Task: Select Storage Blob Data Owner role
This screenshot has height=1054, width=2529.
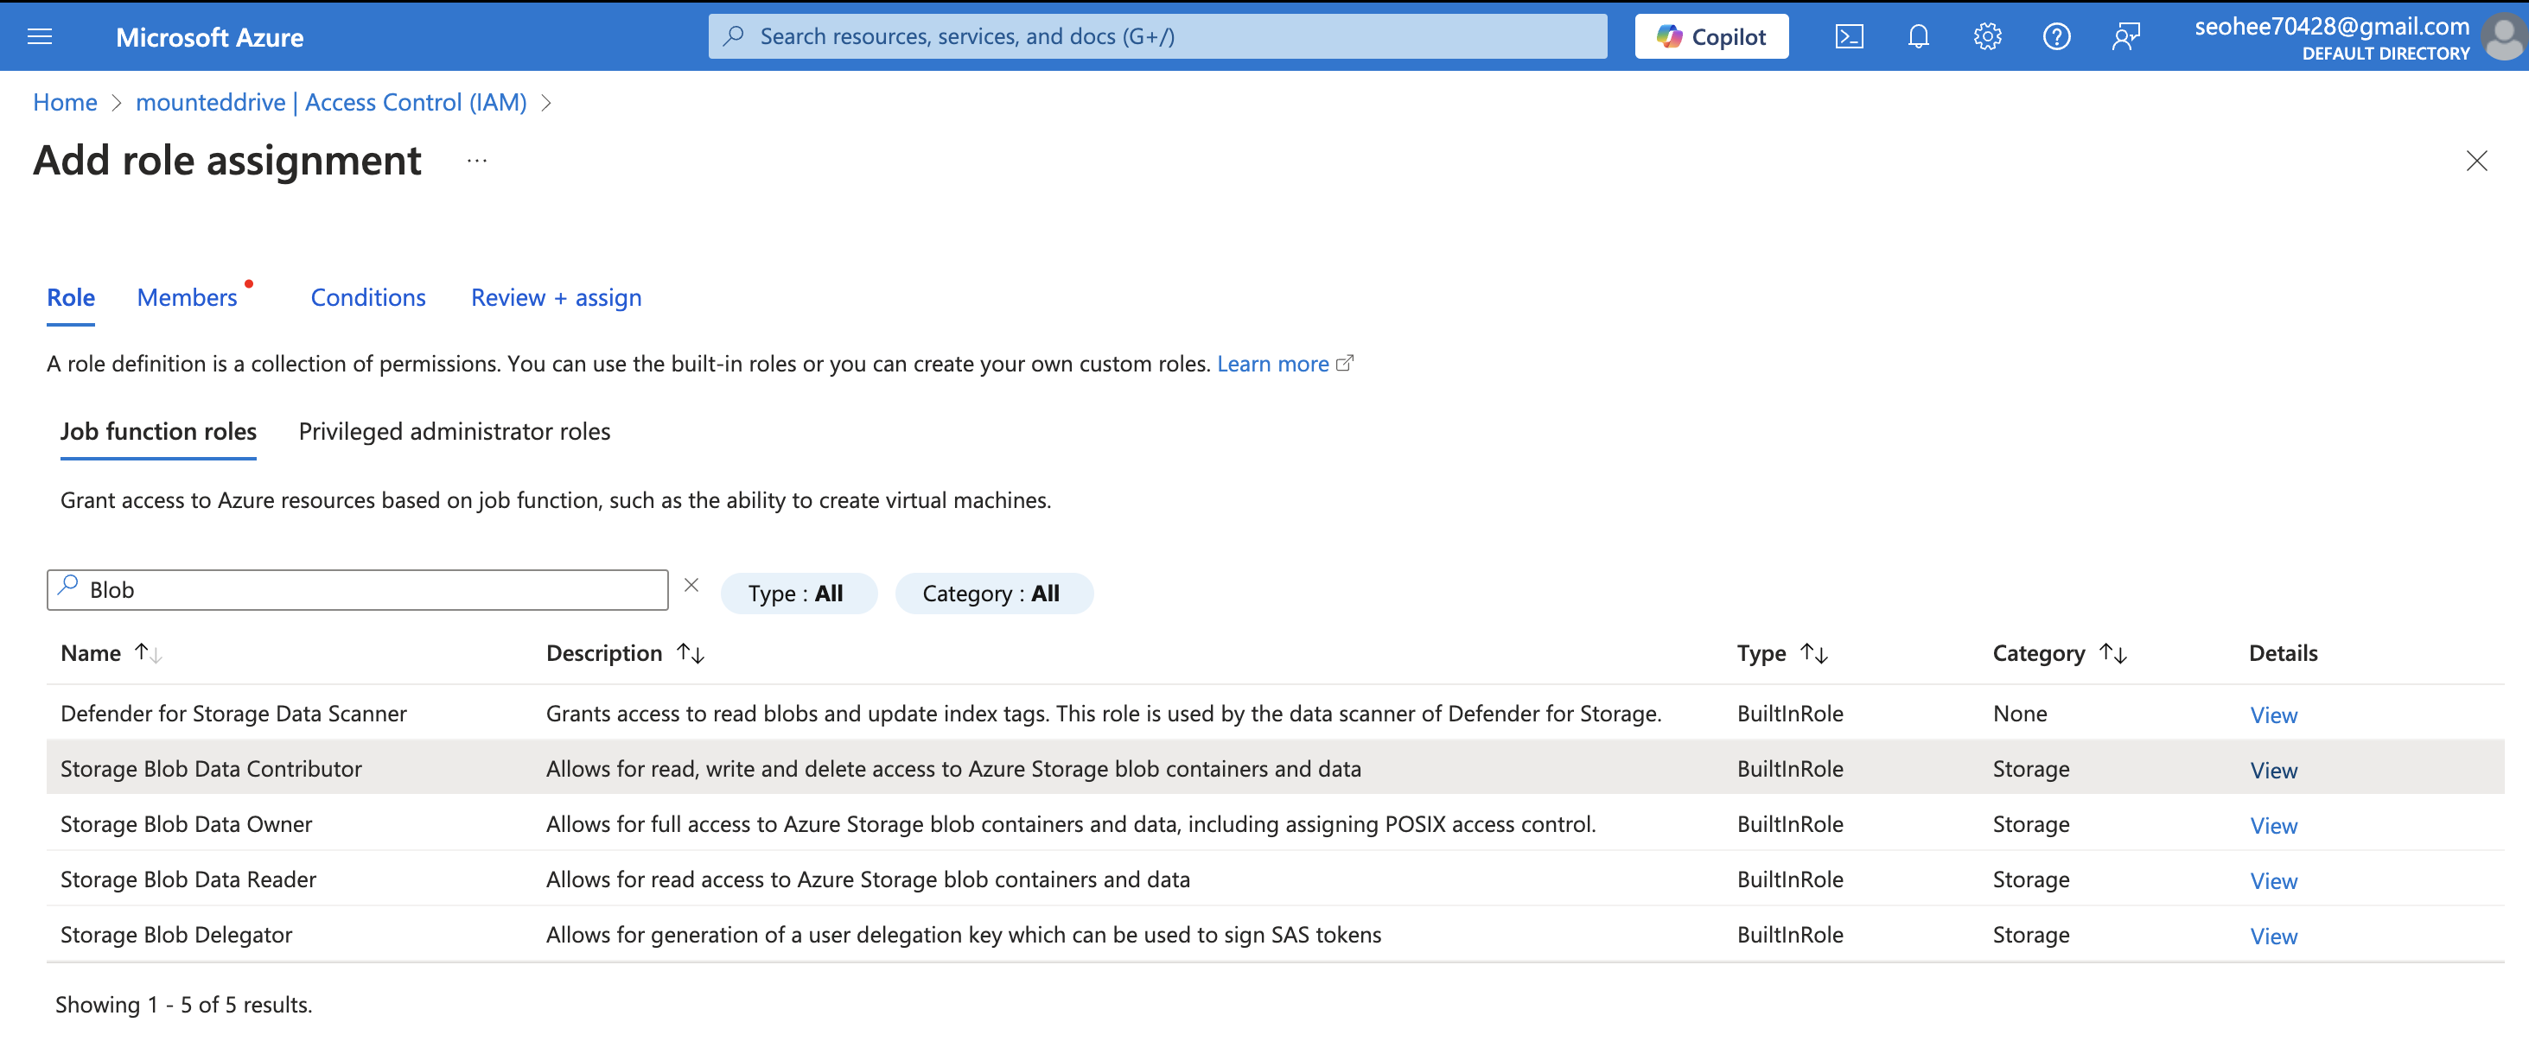Action: tap(187, 824)
